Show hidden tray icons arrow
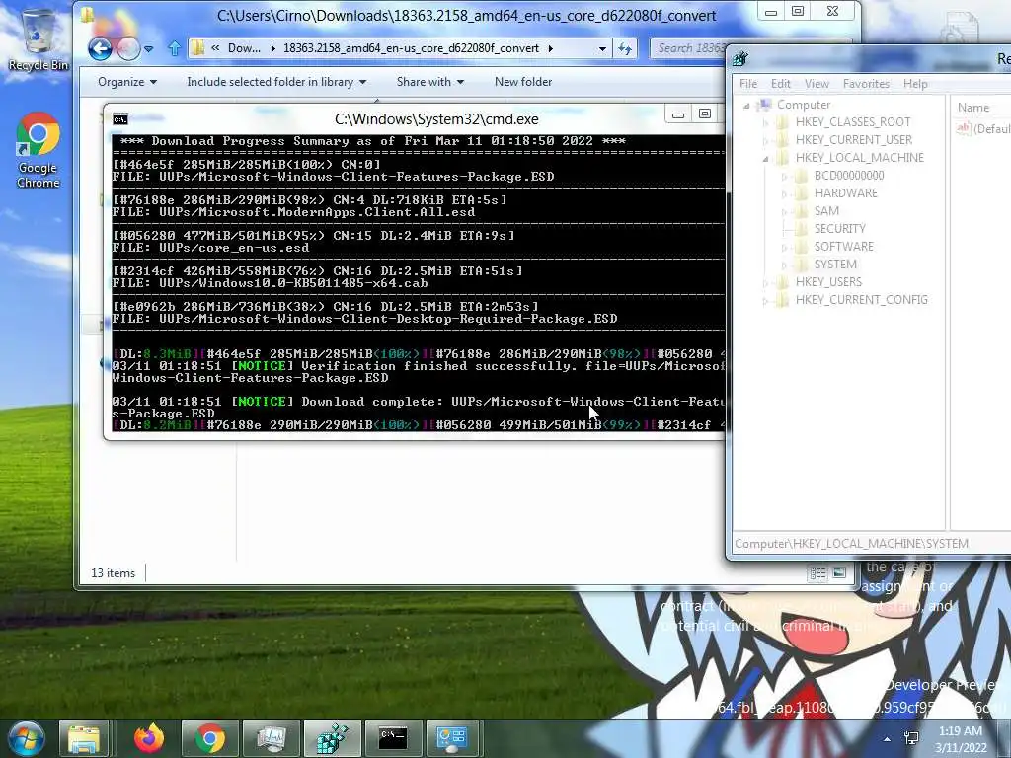This screenshot has width=1011, height=758. click(888, 738)
